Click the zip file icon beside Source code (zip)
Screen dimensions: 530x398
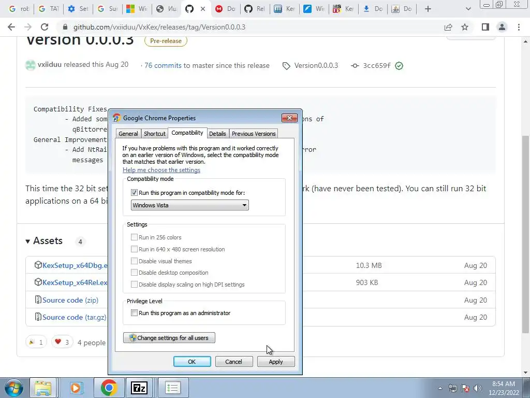click(x=38, y=300)
